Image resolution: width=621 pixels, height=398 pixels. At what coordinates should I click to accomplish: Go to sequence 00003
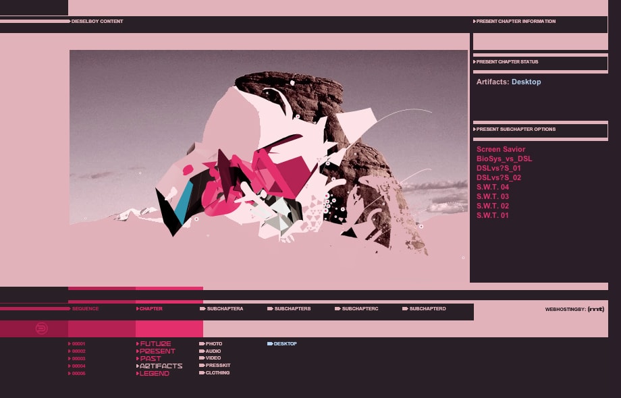(77, 359)
